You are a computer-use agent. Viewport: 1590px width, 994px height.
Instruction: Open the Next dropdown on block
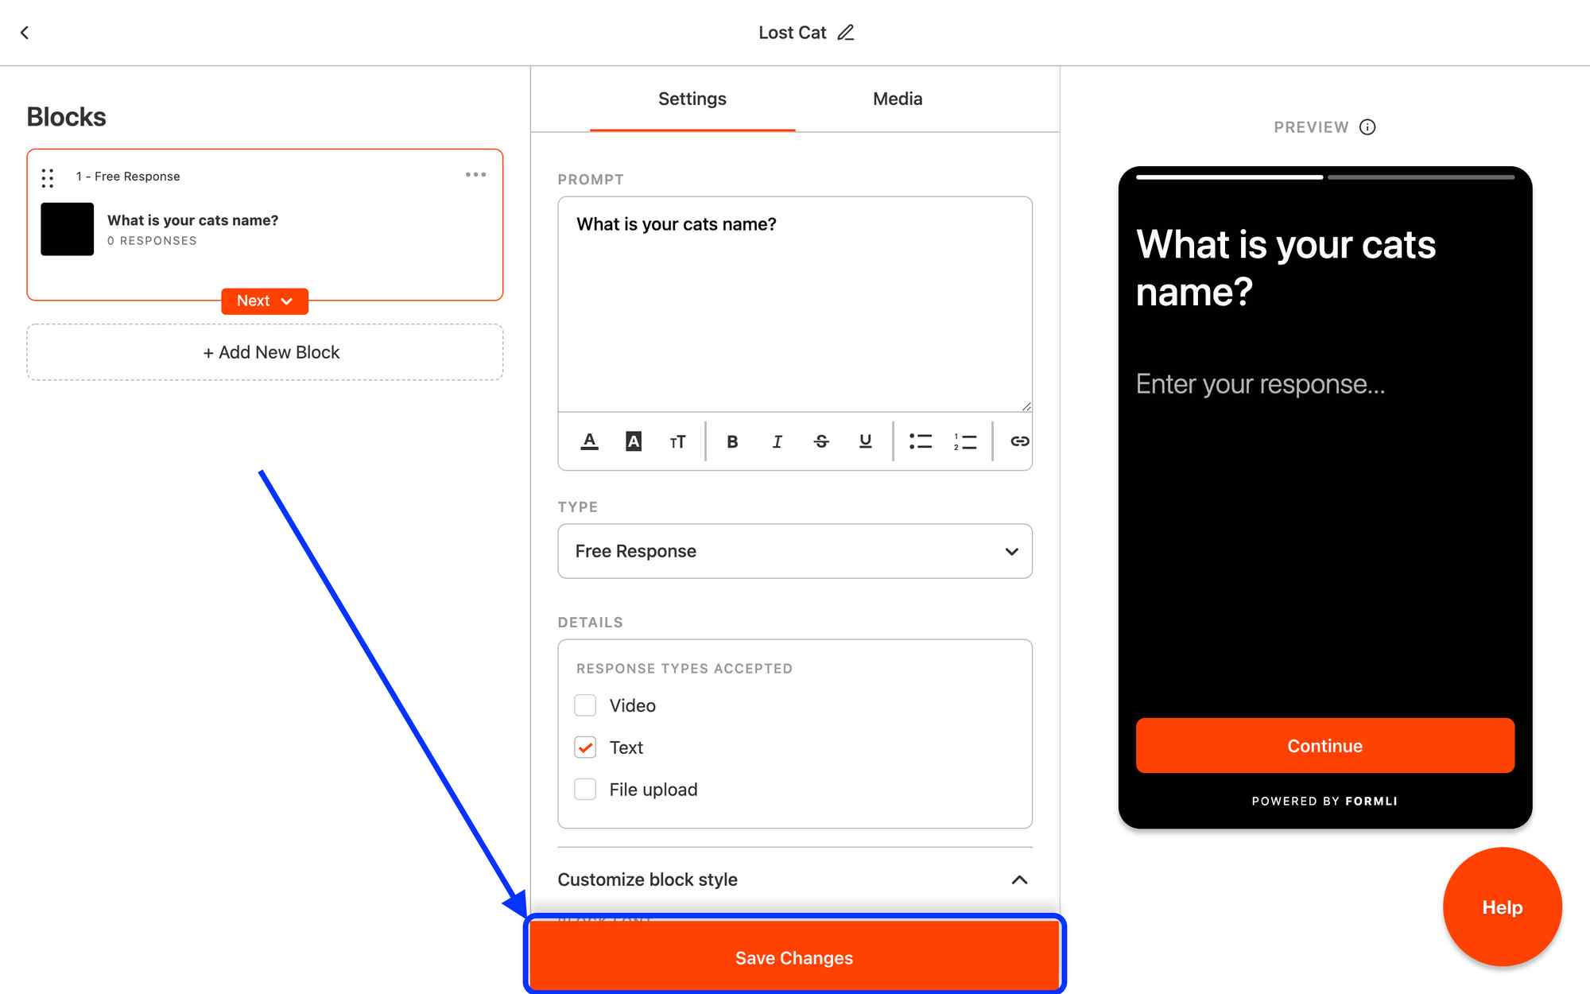coord(265,301)
